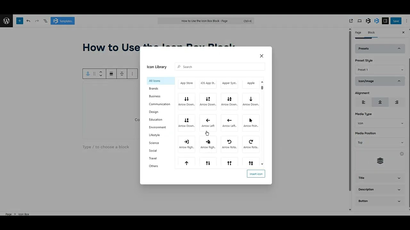The width and height of the screenshot is (410, 230).
Task: Select right alignment for the icon
Action: (x=397, y=102)
